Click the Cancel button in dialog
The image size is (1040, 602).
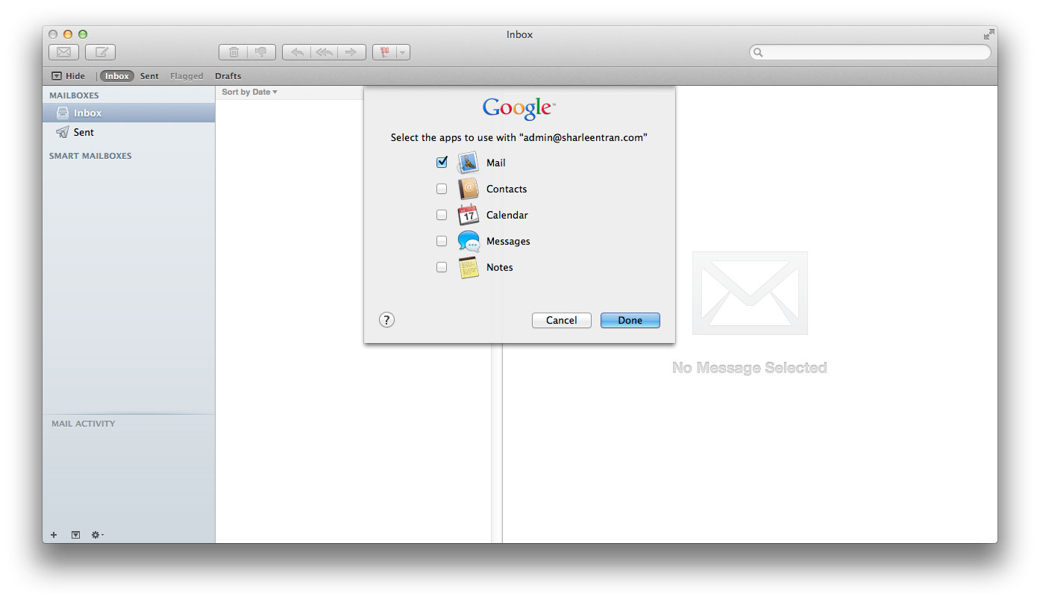pos(562,320)
